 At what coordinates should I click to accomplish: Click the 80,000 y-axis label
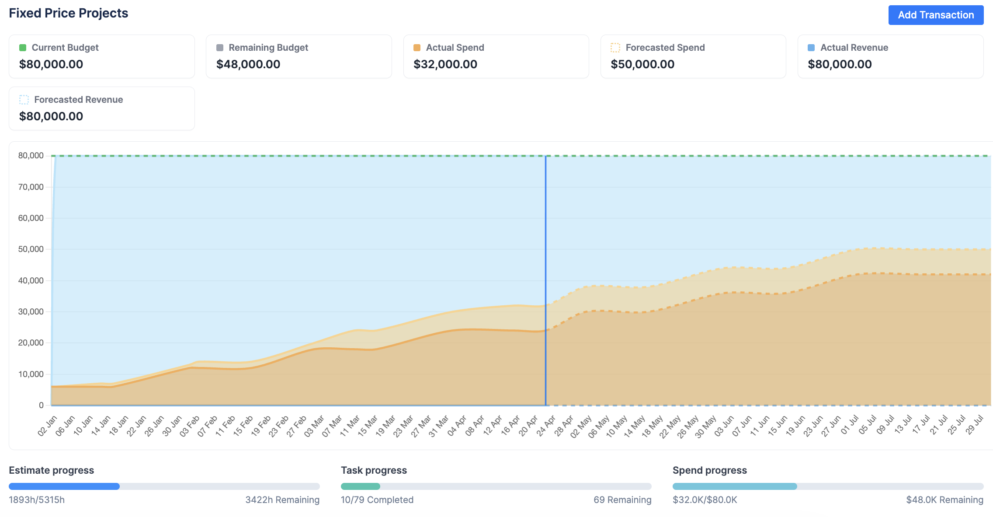pyautogui.click(x=31, y=156)
